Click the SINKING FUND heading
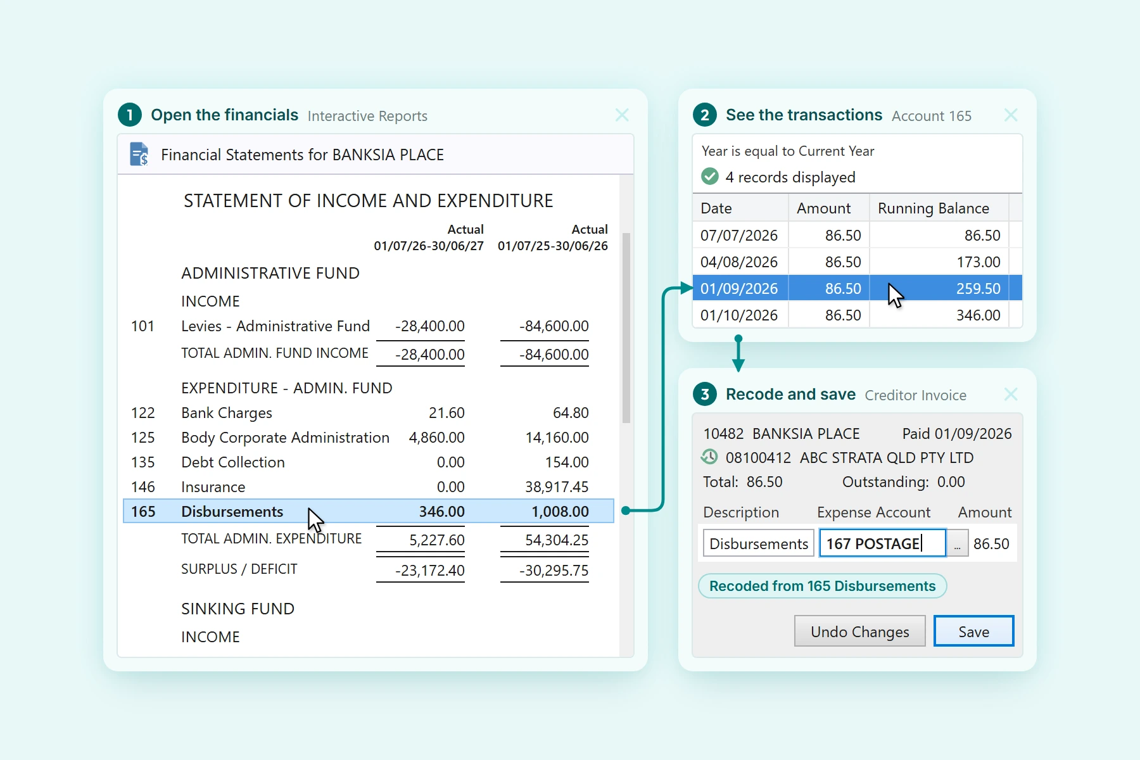The height and width of the screenshot is (760, 1140). tap(237, 609)
